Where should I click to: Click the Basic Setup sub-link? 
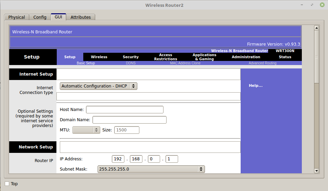(86, 63)
